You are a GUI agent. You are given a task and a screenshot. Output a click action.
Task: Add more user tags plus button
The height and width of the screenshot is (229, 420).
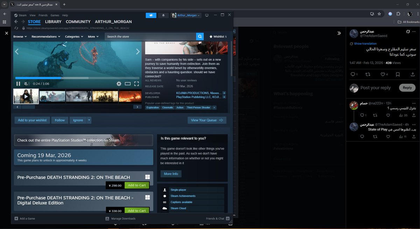click(214, 108)
